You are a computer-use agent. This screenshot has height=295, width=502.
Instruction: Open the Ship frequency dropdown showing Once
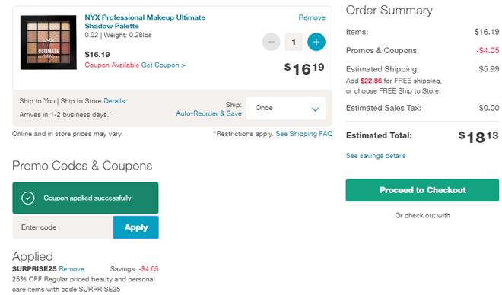[x=286, y=109]
